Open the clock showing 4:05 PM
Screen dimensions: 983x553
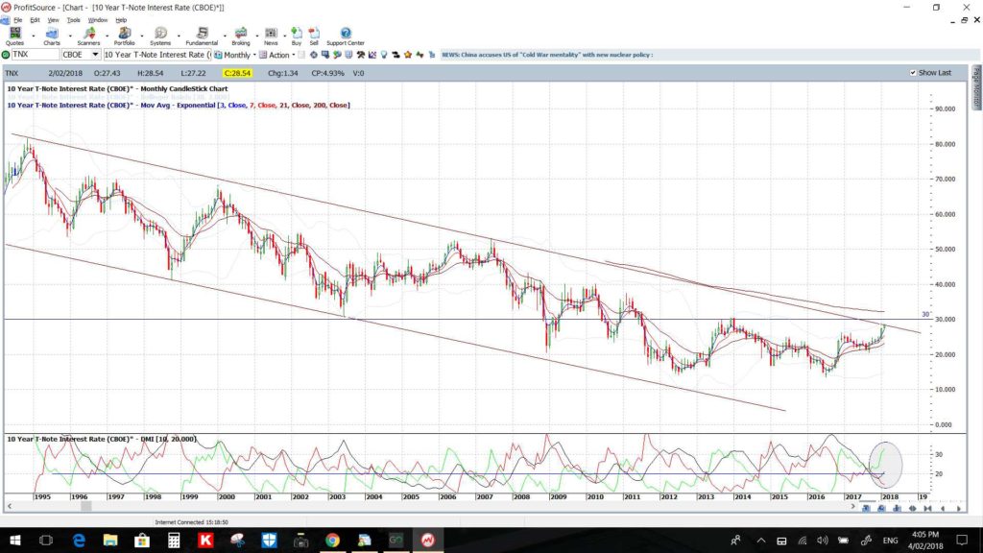click(x=925, y=540)
